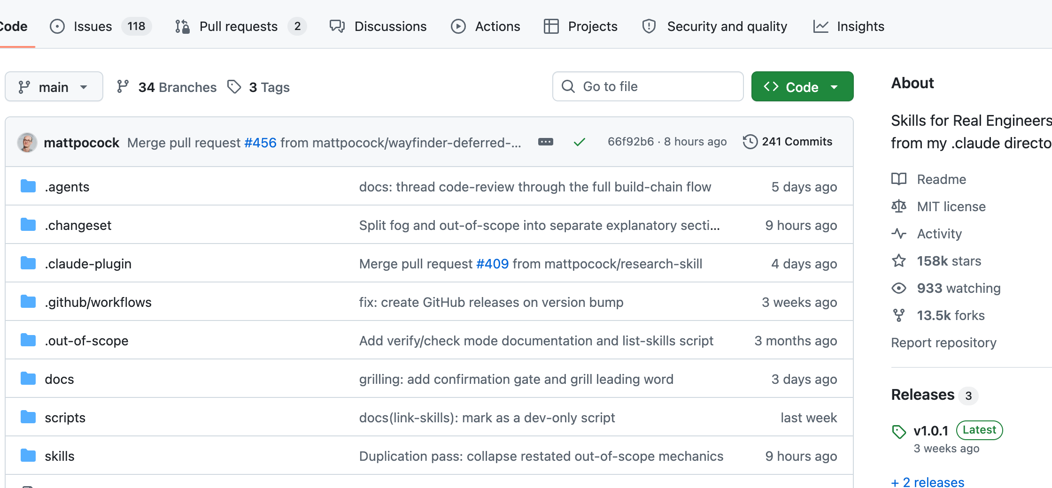Image resolution: width=1052 pixels, height=488 pixels.
Task: View the 13.5k forks list
Action: 938,315
